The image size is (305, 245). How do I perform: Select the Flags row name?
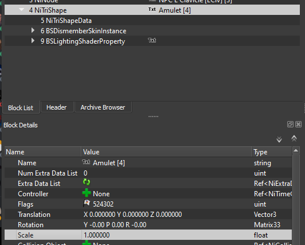click(x=25, y=204)
